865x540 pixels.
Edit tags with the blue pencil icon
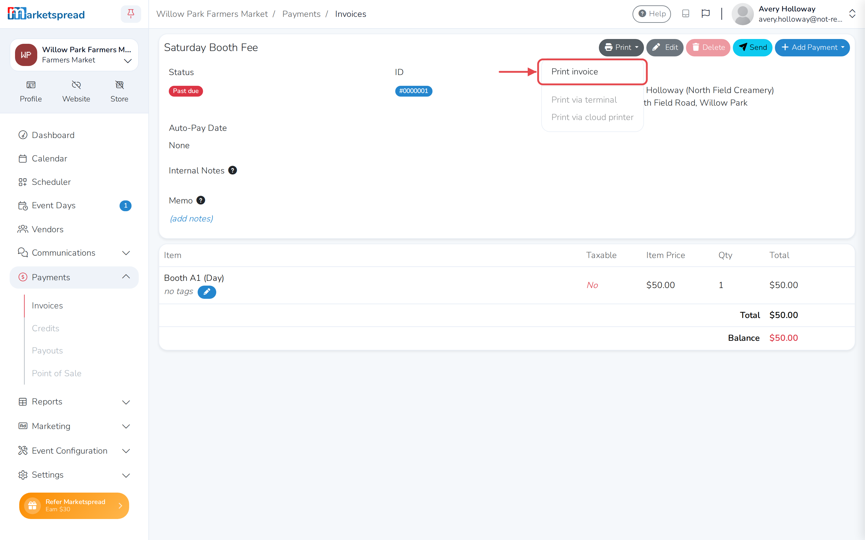point(207,292)
